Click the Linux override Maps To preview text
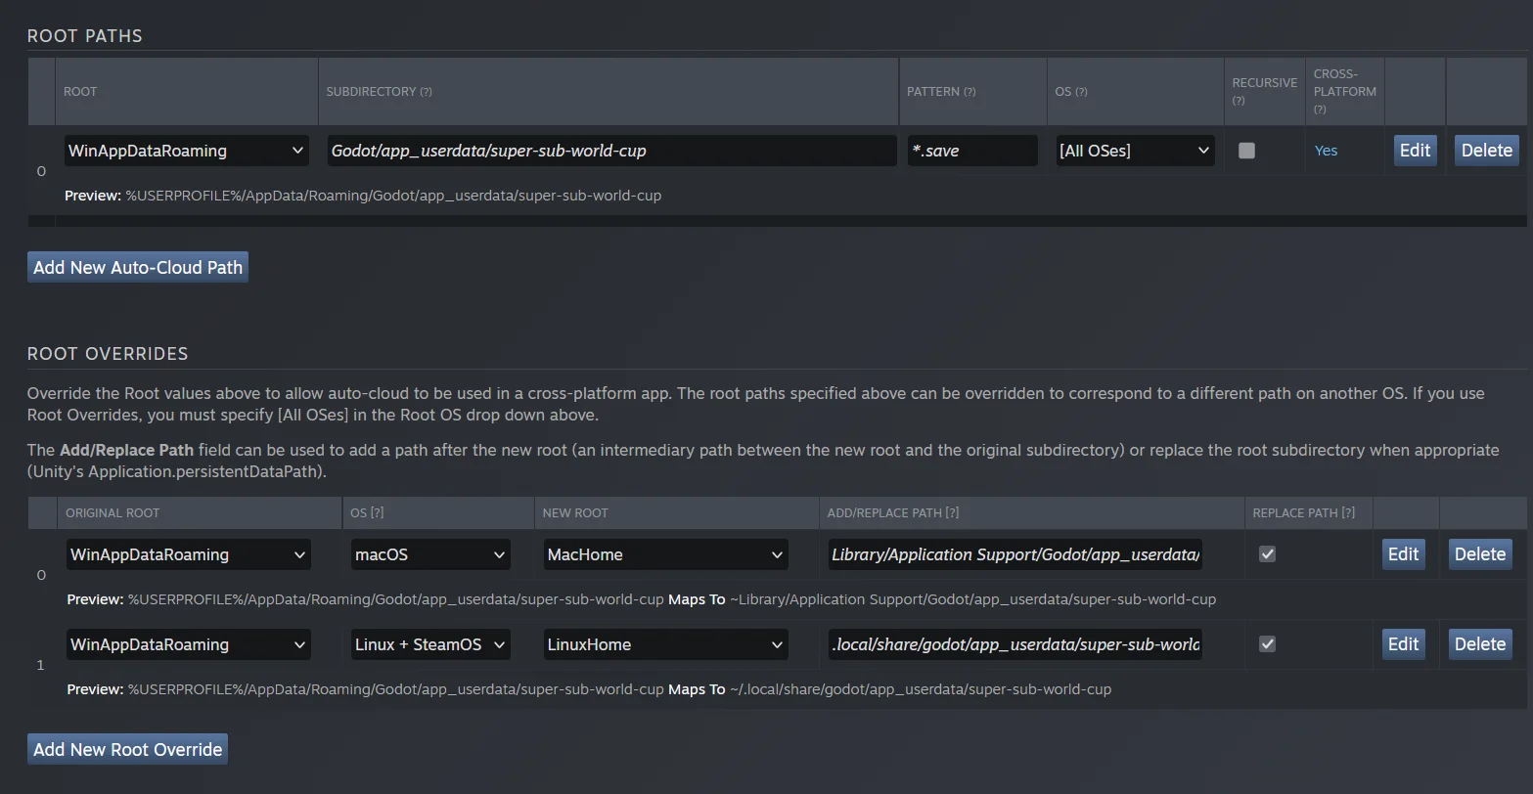 click(589, 689)
